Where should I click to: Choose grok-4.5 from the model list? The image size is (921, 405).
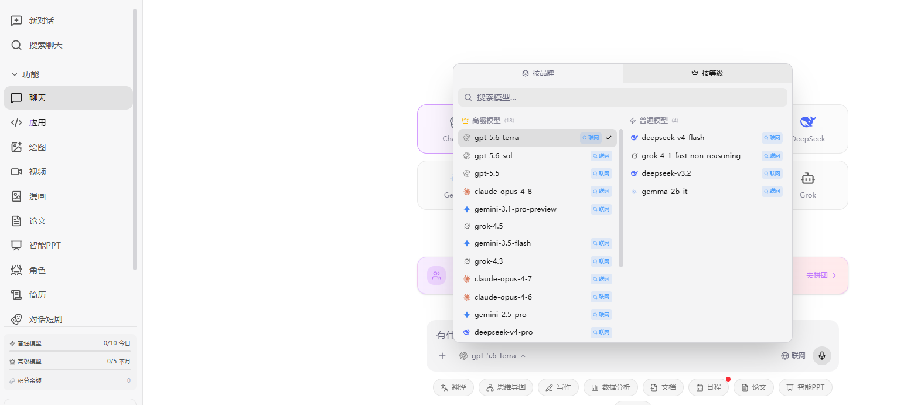[x=537, y=226]
